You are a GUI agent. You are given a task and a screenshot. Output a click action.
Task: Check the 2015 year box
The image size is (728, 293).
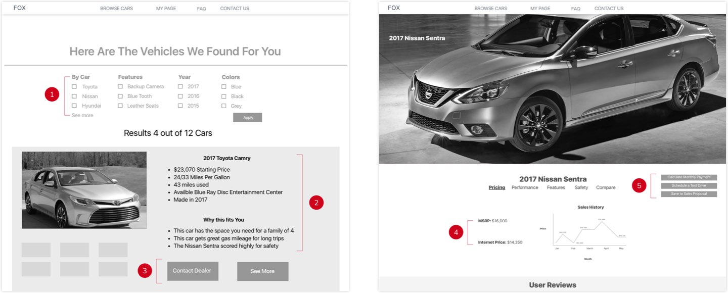[x=180, y=106]
